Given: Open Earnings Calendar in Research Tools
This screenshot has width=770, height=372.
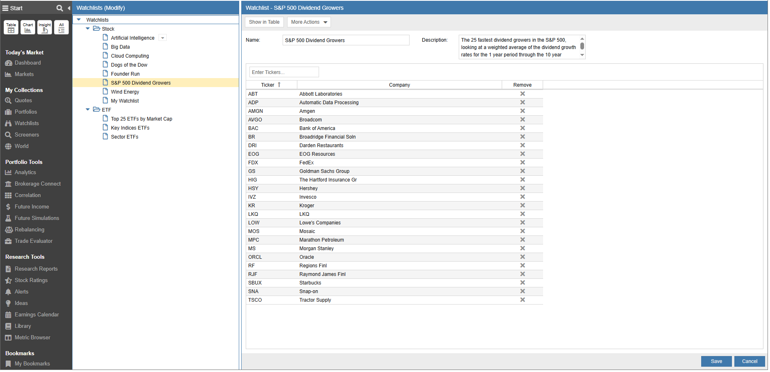Looking at the screenshot, I should tap(37, 314).
